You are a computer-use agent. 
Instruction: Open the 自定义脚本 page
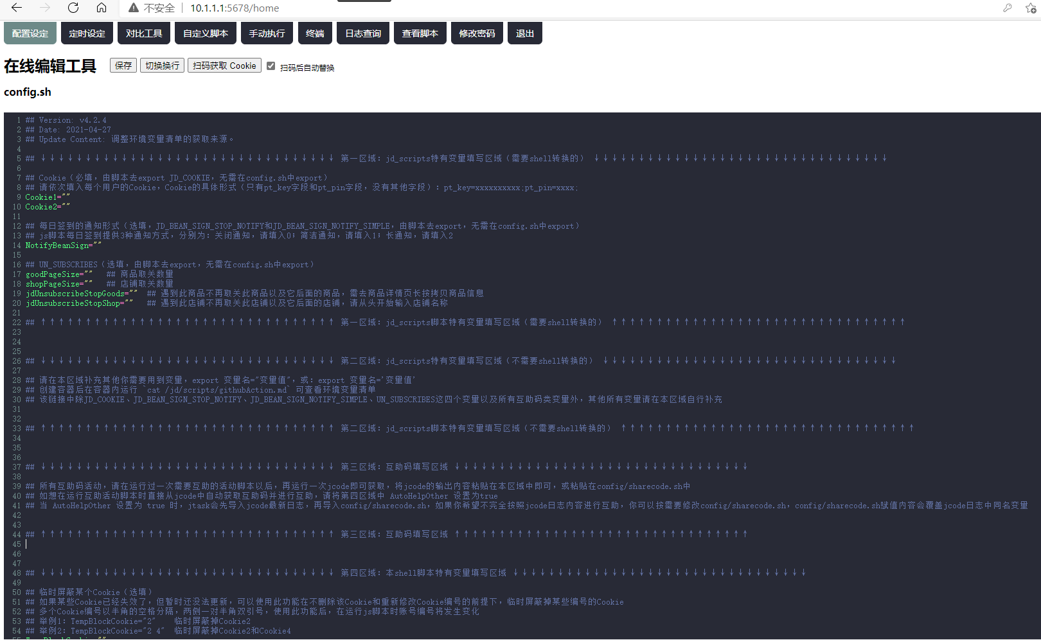(x=206, y=33)
